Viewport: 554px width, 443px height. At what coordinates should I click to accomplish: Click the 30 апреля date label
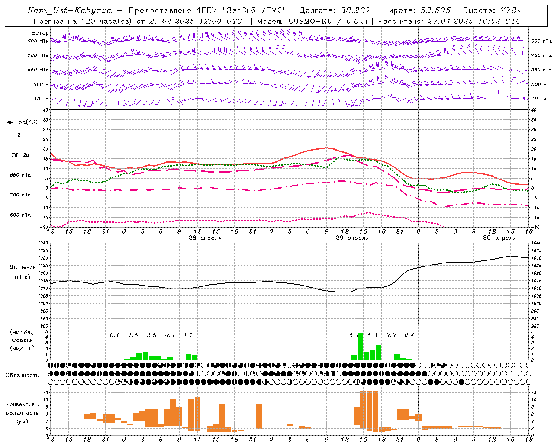[x=499, y=238]
